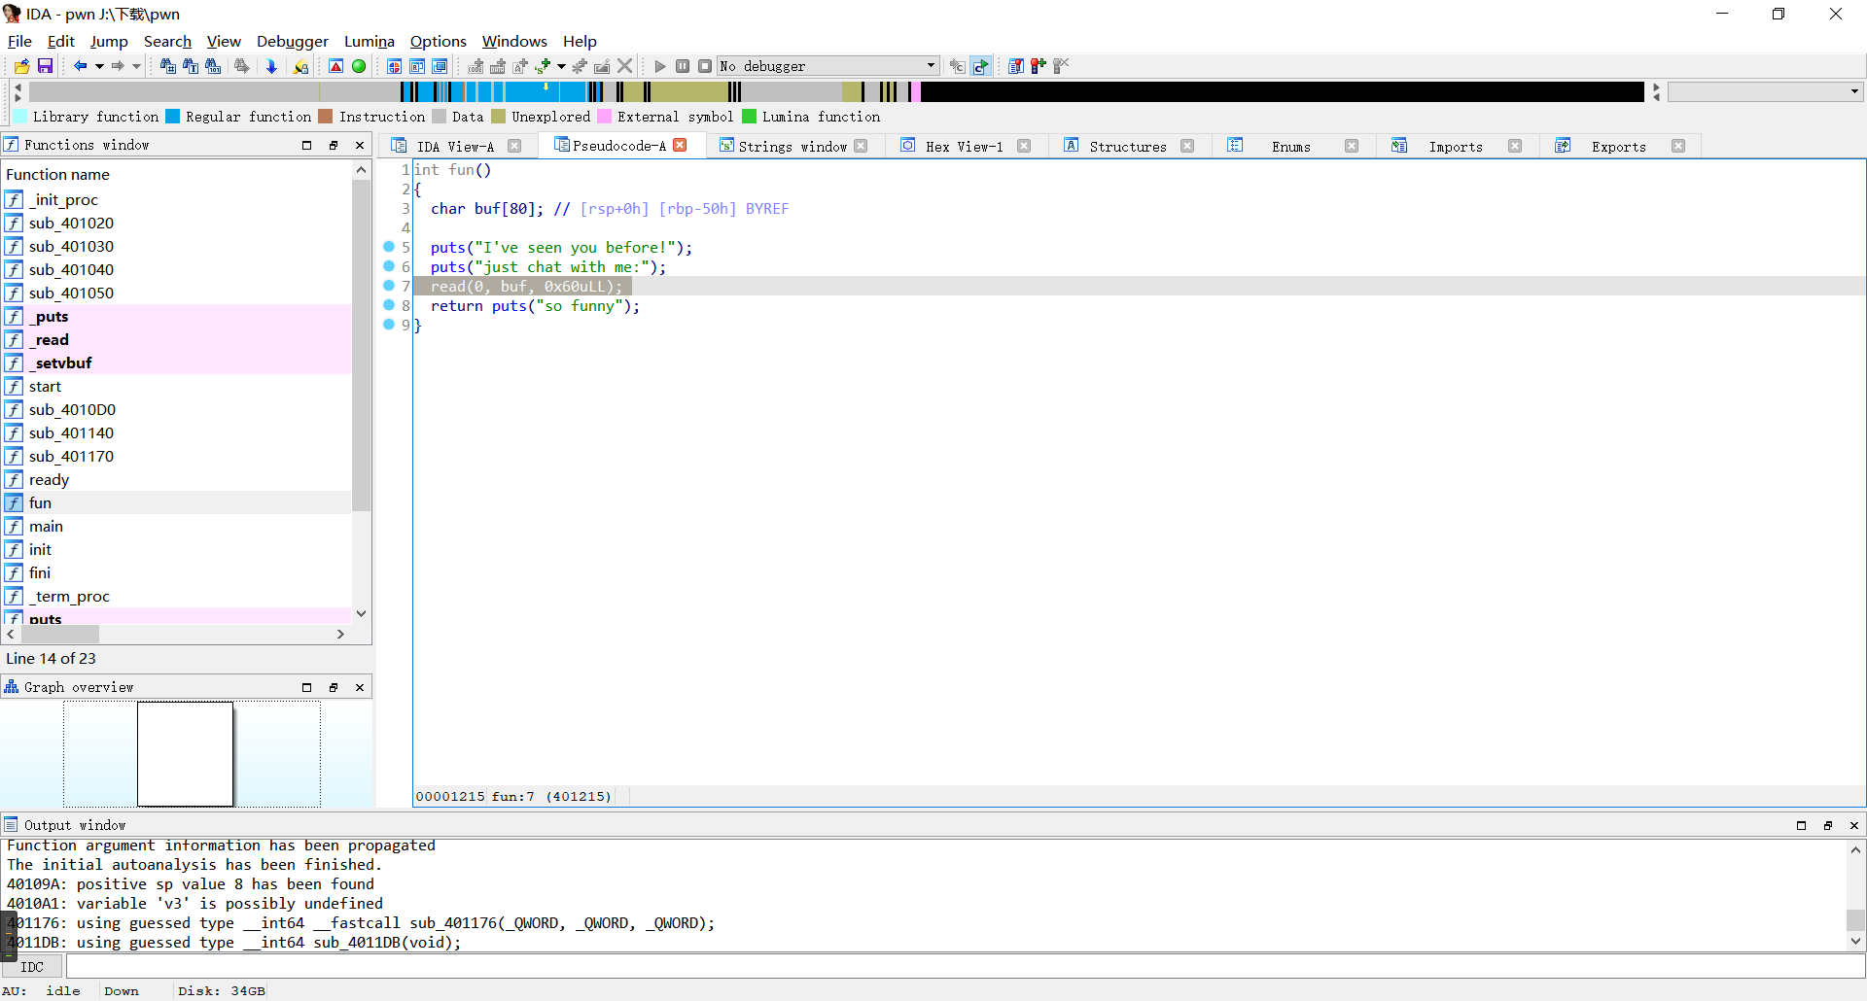Viewport: 1867px width, 1001px height.
Task: Toggle breakpoint dot at line 8
Action: pos(389,305)
